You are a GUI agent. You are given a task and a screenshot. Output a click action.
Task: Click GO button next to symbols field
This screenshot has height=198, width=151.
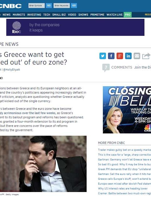pos(49,6)
